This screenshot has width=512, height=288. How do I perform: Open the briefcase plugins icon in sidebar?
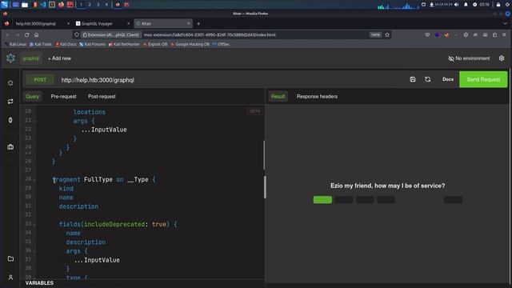click(10, 147)
